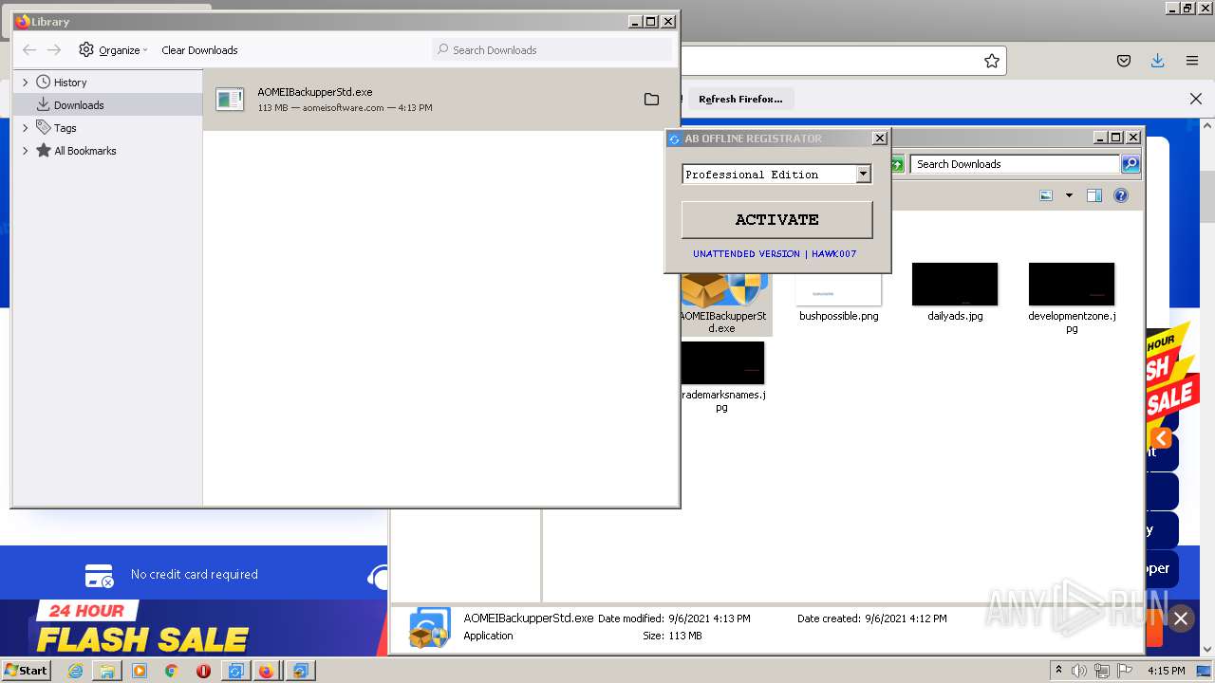Select AOMEIBackupperStd.exe download entry
This screenshot has width=1215, height=683.
(441, 100)
